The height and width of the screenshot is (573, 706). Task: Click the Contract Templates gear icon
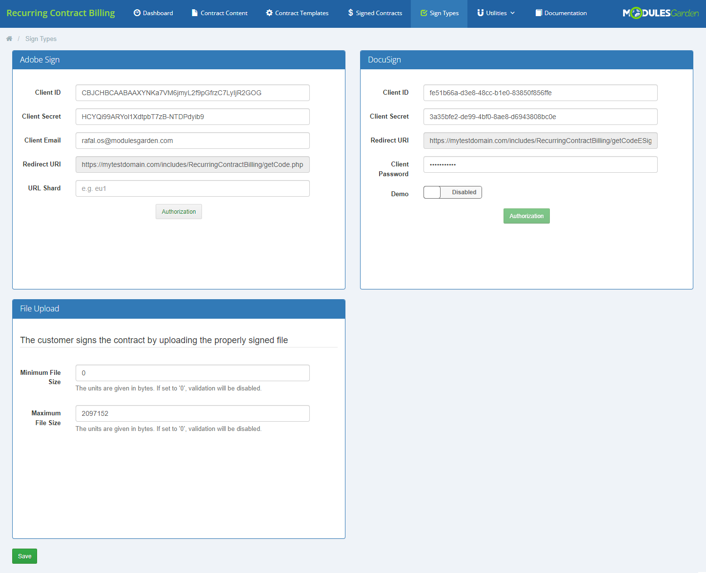pos(269,13)
